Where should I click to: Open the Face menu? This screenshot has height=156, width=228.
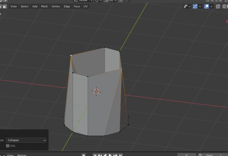tap(77, 6)
